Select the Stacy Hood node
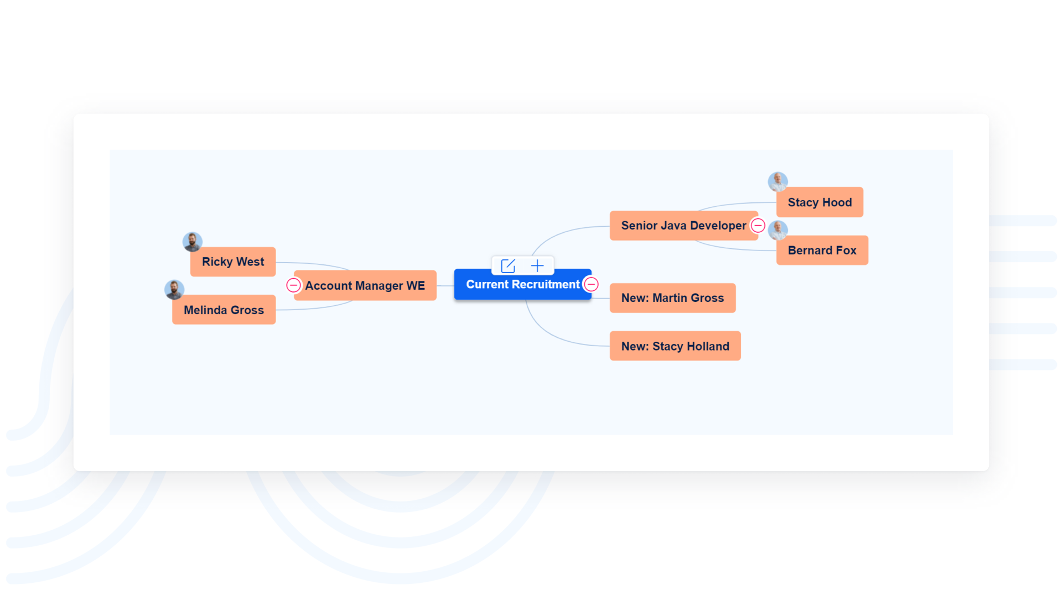This screenshot has height=595, width=1063. click(820, 202)
